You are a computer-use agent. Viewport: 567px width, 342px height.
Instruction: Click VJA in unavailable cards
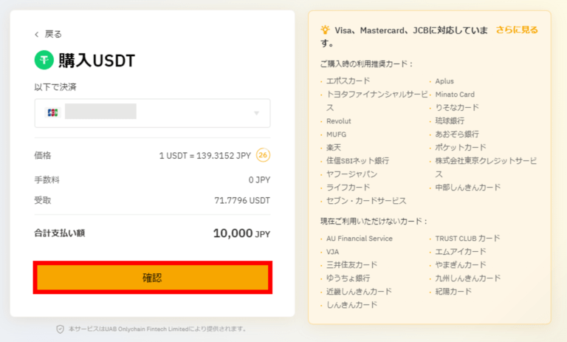[x=333, y=252]
